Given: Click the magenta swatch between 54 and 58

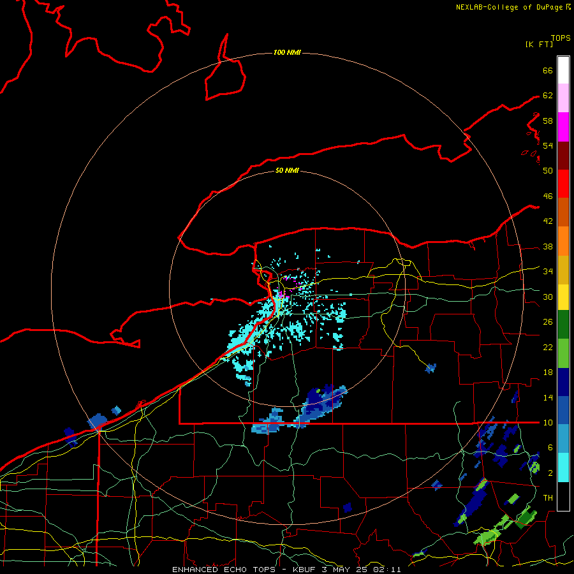Looking at the screenshot, I should (x=563, y=127).
